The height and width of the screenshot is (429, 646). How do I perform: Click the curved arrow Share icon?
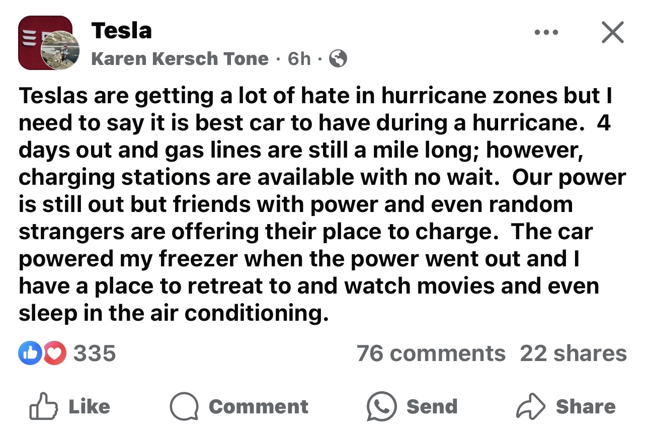click(530, 407)
